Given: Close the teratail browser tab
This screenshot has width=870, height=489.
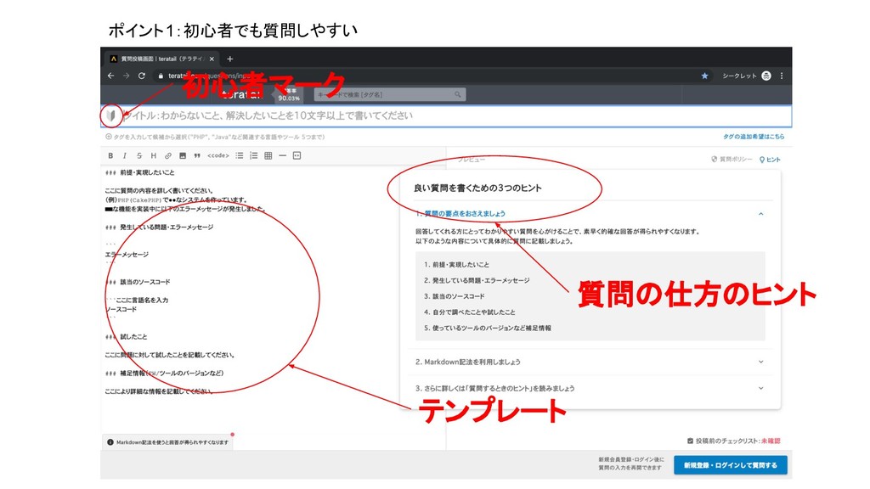Looking at the screenshot, I should point(212,59).
